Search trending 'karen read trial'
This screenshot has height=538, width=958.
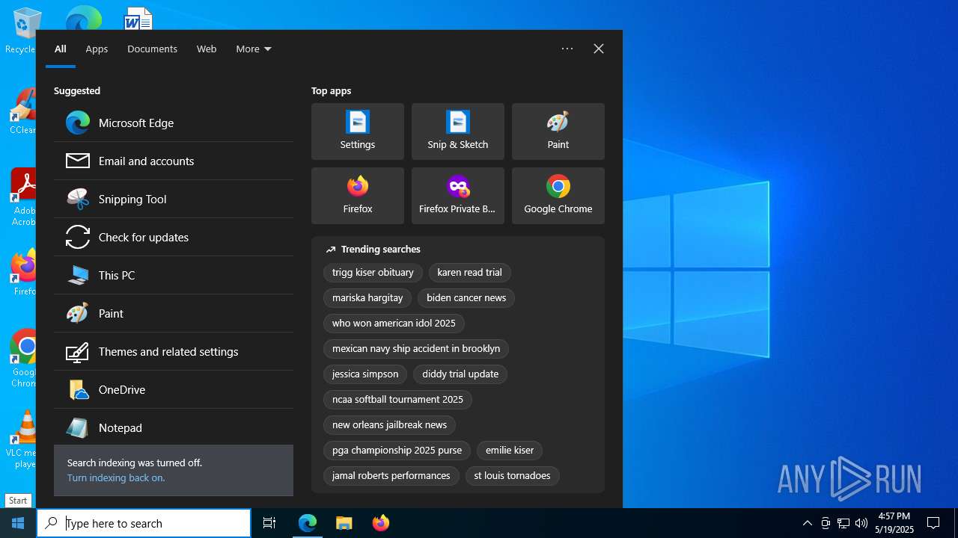pos(470,273)
